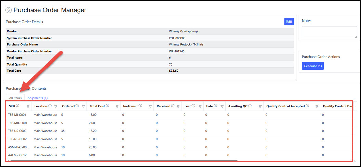Select the TEE-US-0002 row
Image resolution: width=361 pixels, height=167 pixels.
click(17, 131)
